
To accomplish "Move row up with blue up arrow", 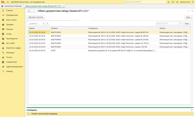I will pos(44,24).
